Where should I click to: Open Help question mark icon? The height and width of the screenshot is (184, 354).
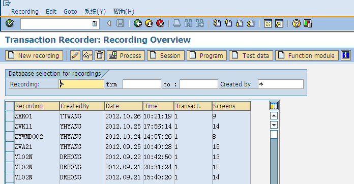coord(296,23)
